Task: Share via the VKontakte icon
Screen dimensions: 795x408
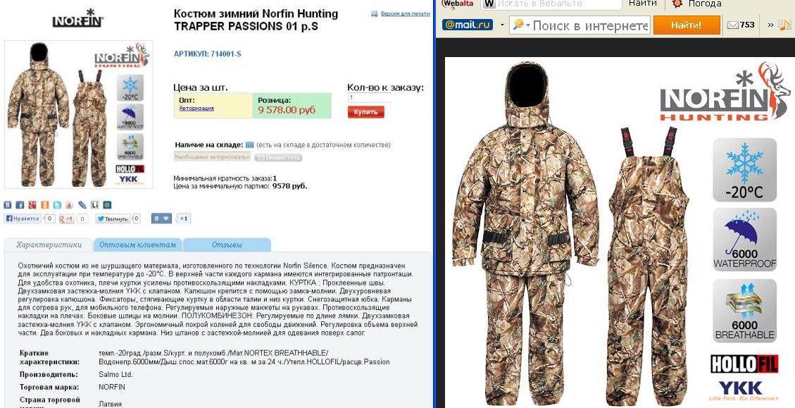Action: pyautogui.click(x=7, y=205)
